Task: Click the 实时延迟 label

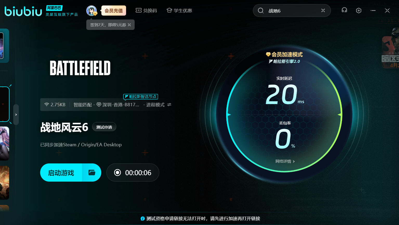Action: point(284,78)
